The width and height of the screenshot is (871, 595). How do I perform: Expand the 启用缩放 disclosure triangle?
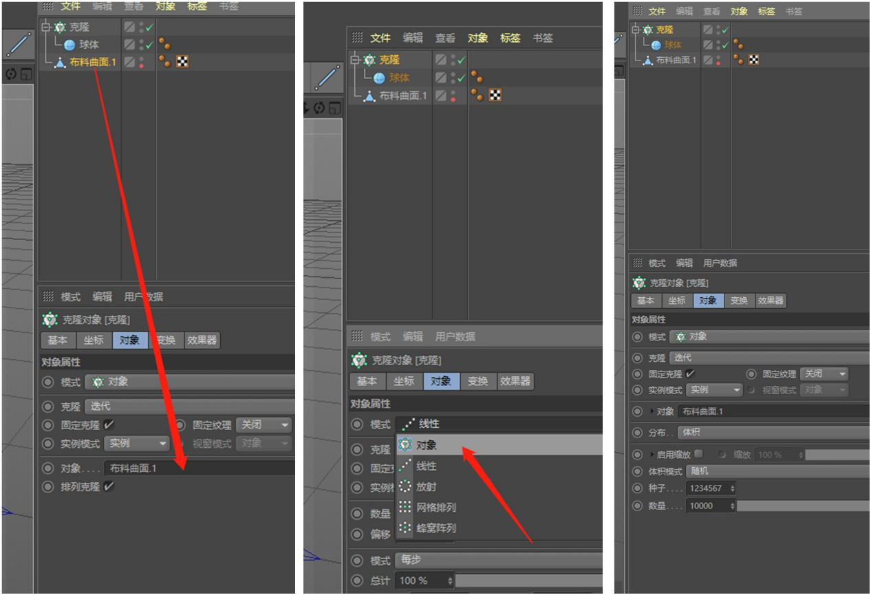coord(652,455)
